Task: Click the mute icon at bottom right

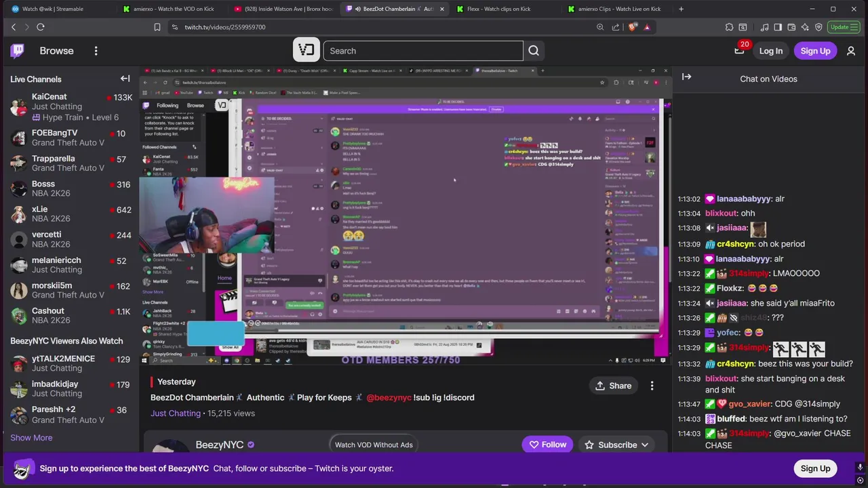Action: tap(860, 468)
